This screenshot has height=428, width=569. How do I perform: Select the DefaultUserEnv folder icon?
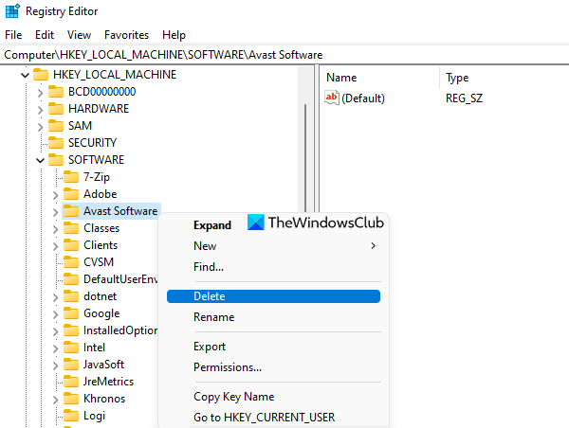pos(71,279)
